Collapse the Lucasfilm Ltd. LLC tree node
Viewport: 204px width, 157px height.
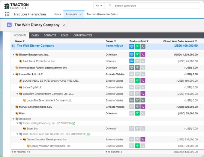13,74
